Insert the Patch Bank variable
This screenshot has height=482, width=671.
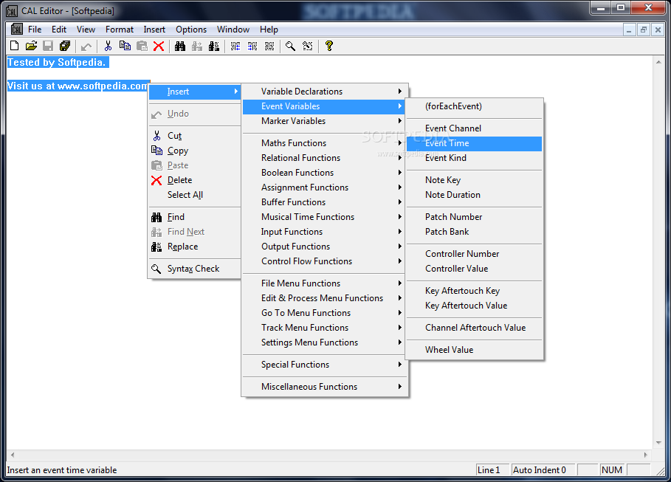(x=474, y=232)
